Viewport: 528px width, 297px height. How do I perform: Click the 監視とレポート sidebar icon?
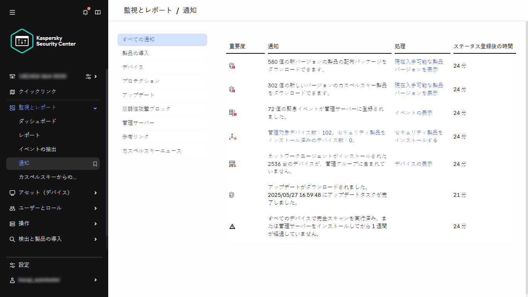pyautogui.click(x=12, y=108)
